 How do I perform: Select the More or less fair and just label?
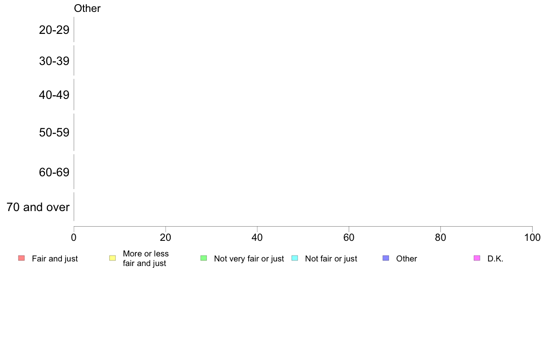click(x=145, y=259)
